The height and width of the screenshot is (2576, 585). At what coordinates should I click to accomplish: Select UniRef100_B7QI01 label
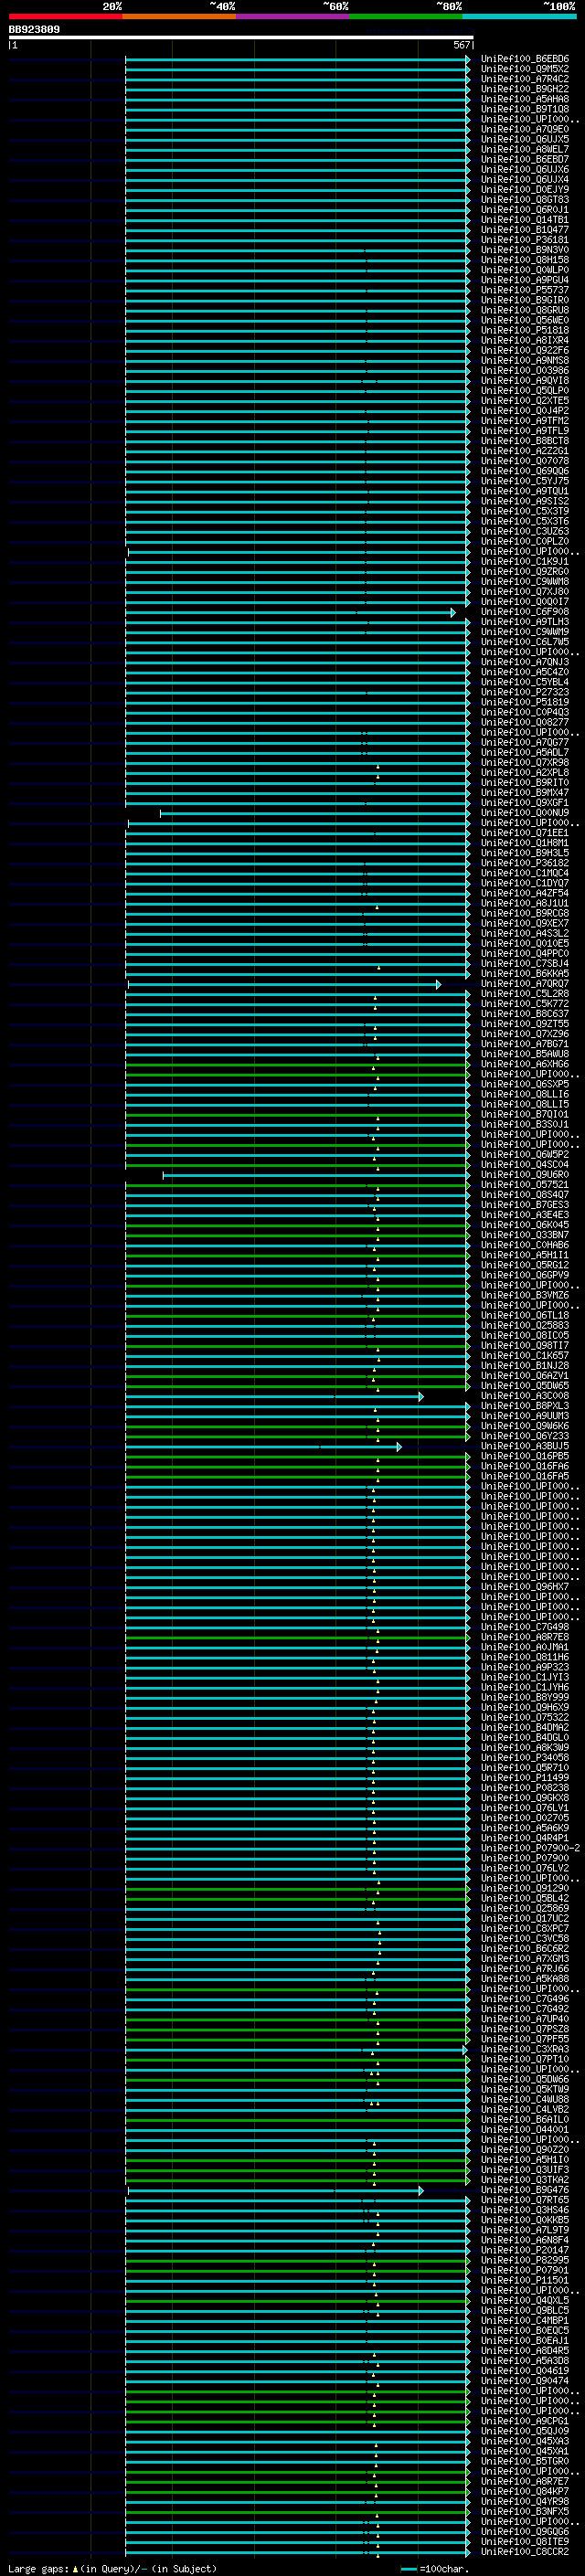point(525,1114)
